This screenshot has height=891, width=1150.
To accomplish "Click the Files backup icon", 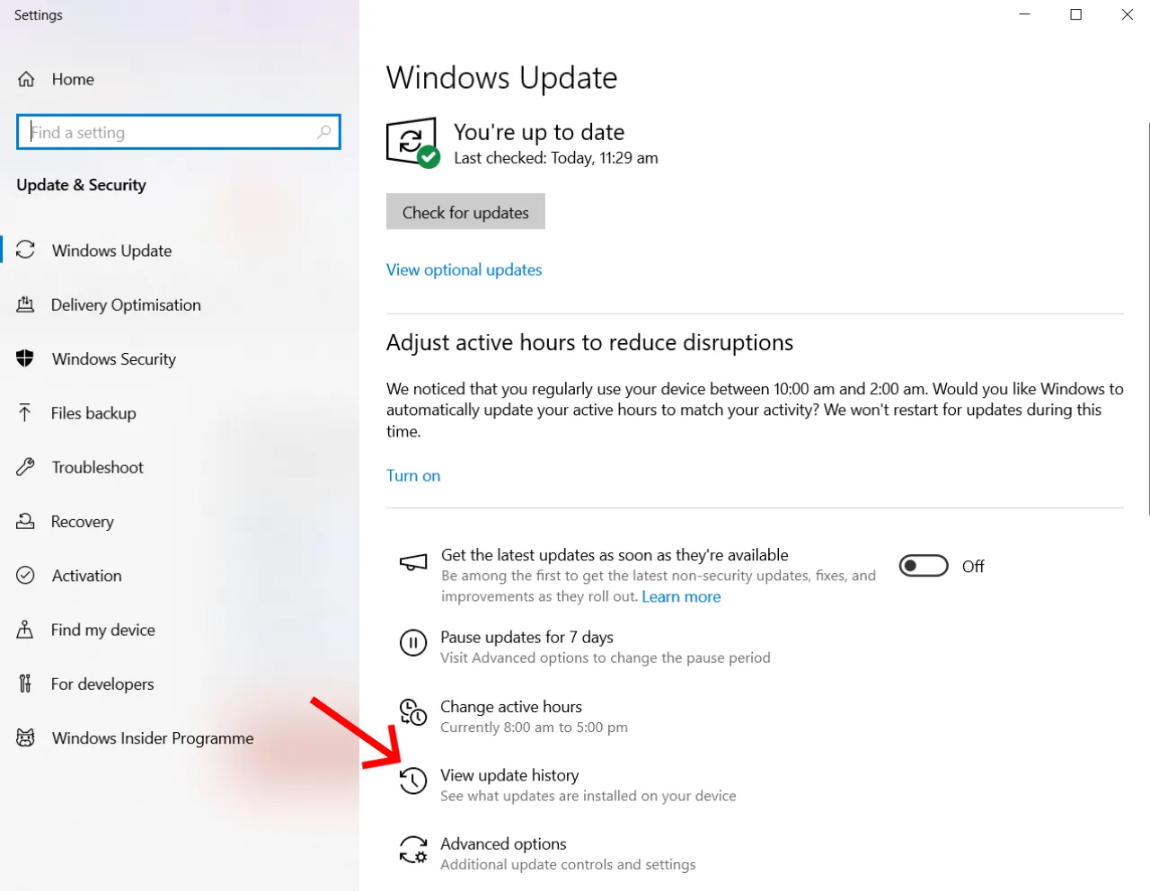I will (x=26, y=412).
